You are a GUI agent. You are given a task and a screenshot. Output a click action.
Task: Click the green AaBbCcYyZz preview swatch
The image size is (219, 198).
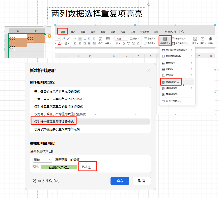pyautogui.click(x=59, y=167)
